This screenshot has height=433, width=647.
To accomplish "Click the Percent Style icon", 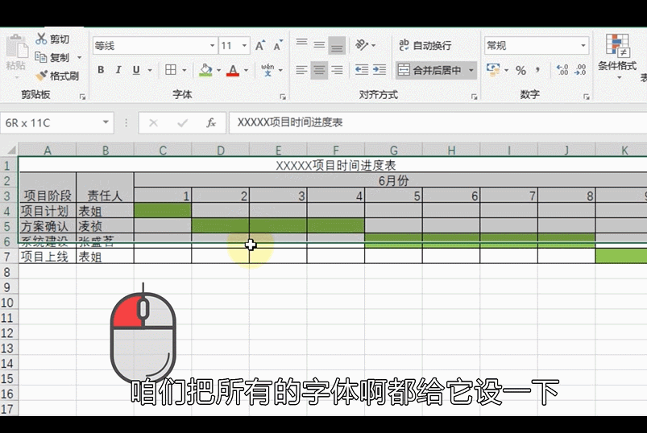I will pyautogui.click(x=521, y=70).
